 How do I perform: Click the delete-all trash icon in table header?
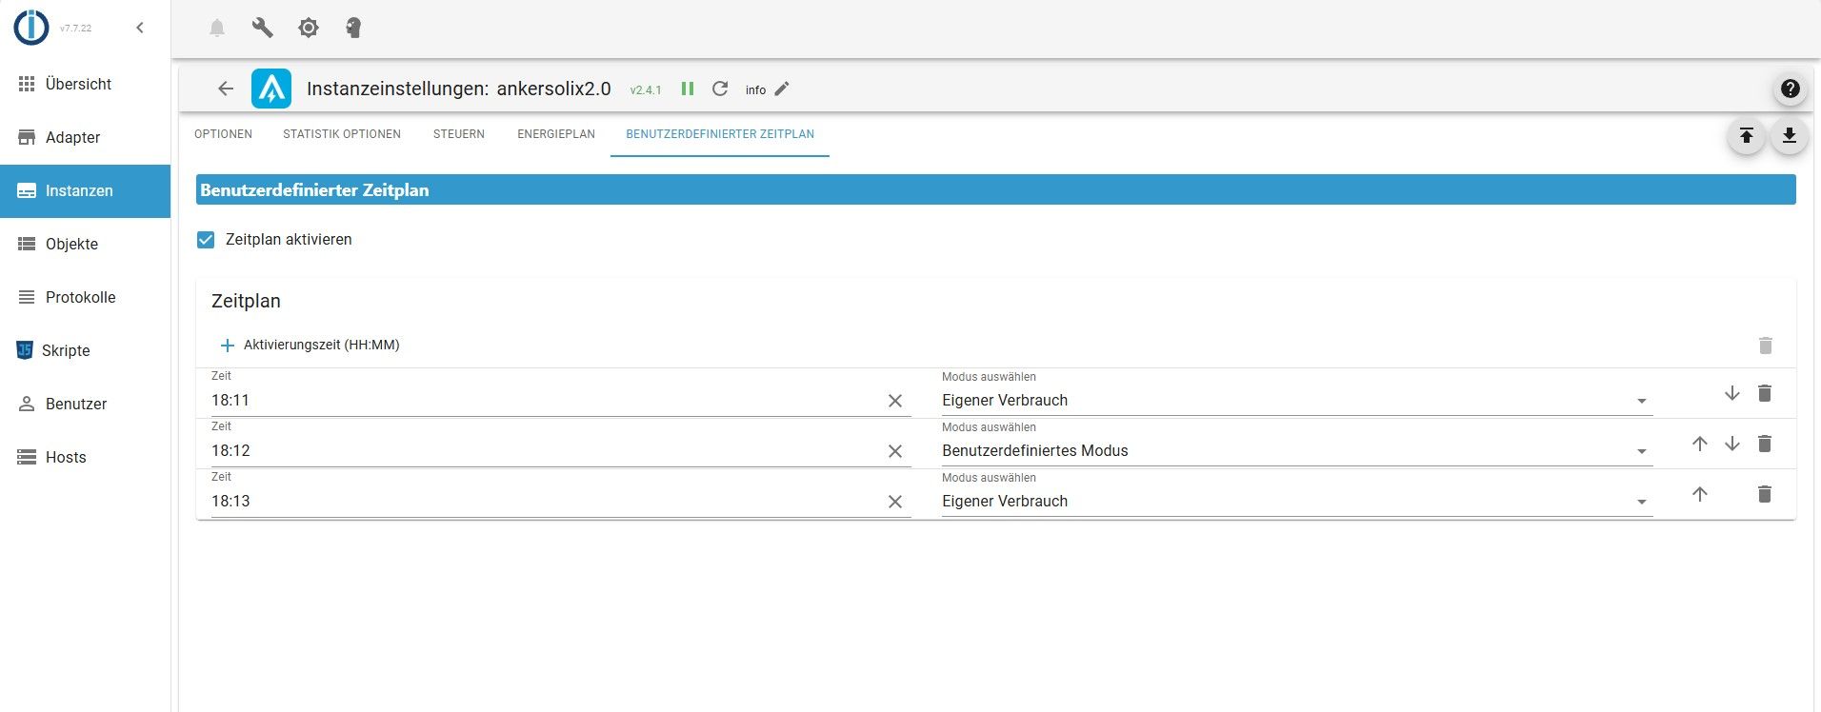pyautogui.click(x=1766, y=346)
